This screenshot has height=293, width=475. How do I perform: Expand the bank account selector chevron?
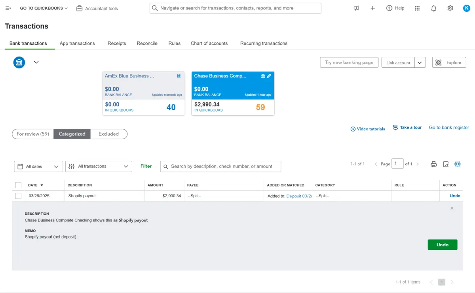point(36,62)
